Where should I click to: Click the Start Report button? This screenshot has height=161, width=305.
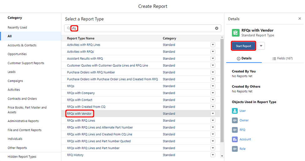pyautogui.click(x=244, y=46)
